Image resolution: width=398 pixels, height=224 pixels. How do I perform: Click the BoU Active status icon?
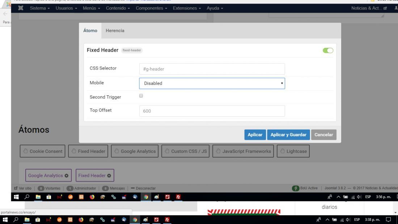pos(296,188)
